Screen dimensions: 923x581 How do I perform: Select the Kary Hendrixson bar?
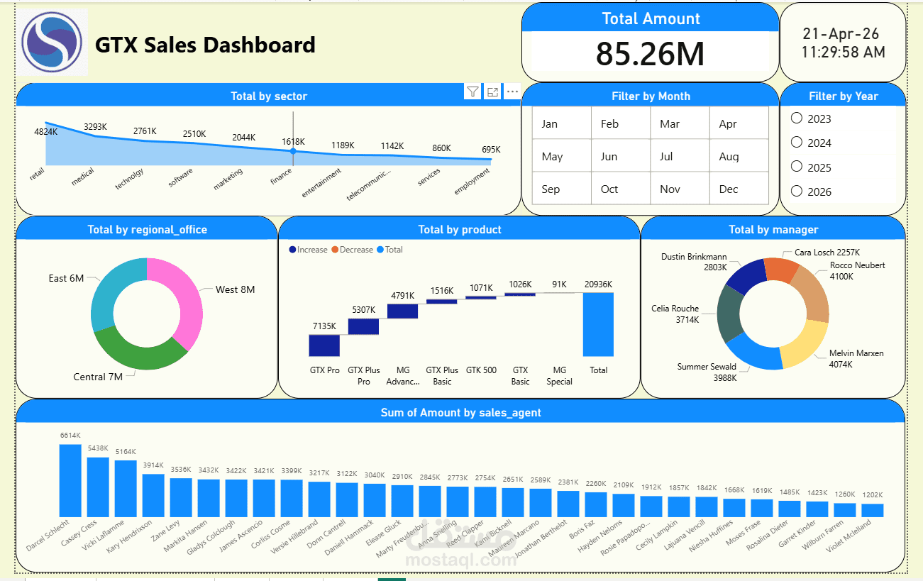click(153, 495)
